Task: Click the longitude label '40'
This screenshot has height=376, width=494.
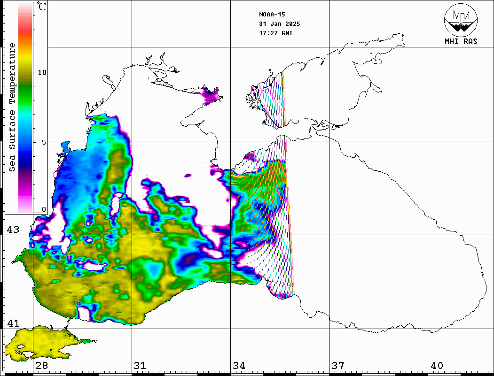Action: tap(437, 365)
